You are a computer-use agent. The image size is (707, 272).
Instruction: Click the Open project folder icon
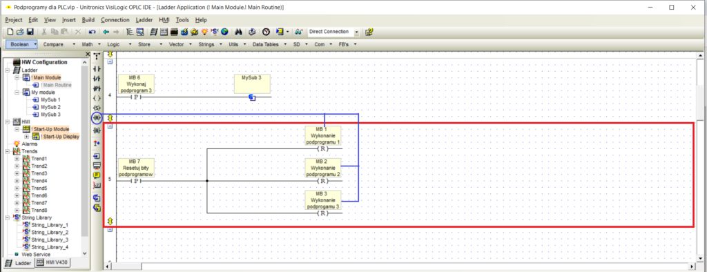[20, 32]
